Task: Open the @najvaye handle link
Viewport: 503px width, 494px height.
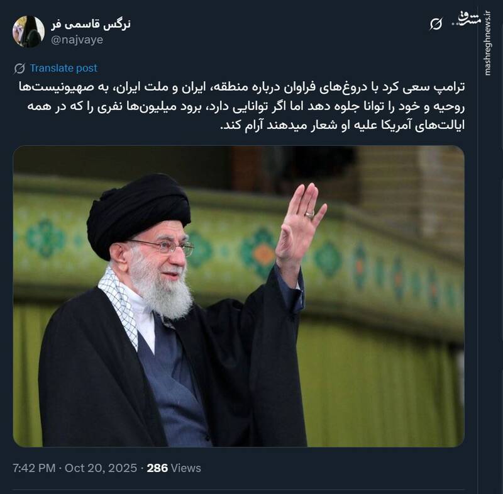Action: tap(77, 40)
